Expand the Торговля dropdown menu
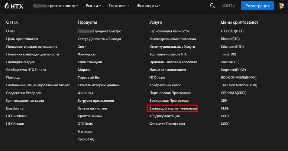 (x=119, y=6)
